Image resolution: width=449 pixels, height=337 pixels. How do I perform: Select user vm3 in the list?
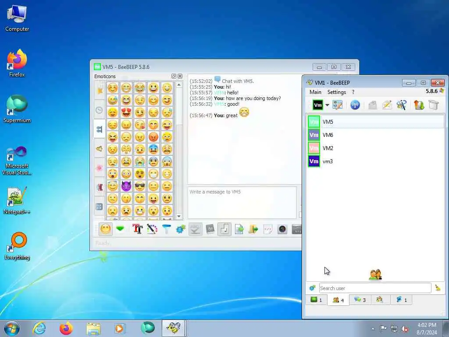tap(376, 161)
